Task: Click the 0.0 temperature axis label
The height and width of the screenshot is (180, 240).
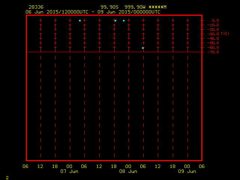Action: (x=215, y=20)
